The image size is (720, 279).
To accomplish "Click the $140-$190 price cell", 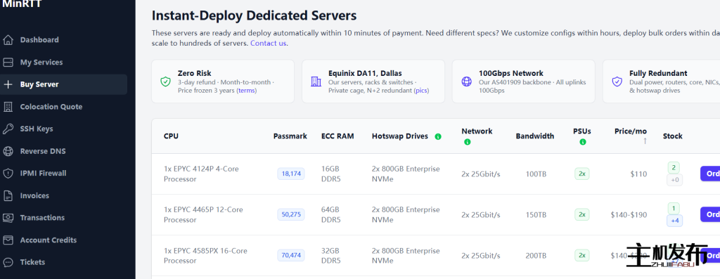I will (629, 215).
